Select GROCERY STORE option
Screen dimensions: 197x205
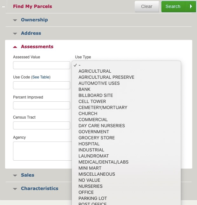pyautogui.click(x=97, y=138)
